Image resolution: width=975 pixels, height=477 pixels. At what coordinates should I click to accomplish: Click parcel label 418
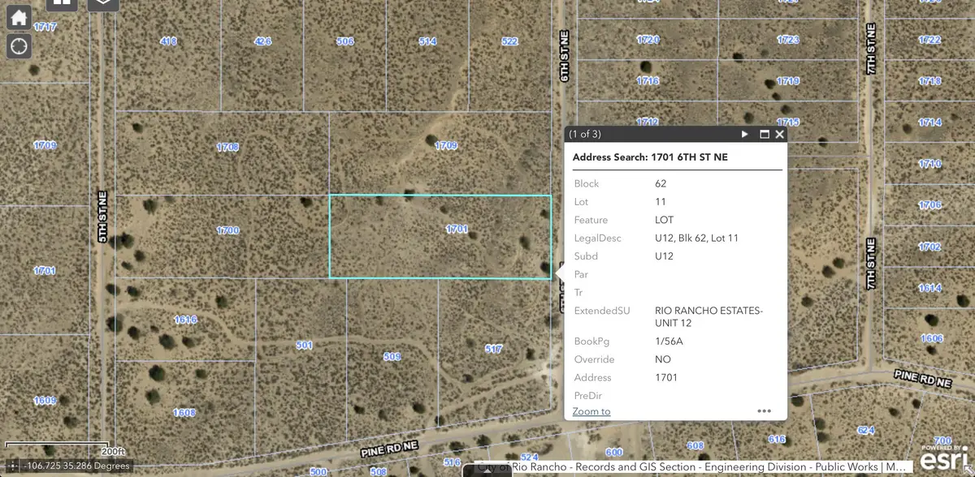[168, 41]
